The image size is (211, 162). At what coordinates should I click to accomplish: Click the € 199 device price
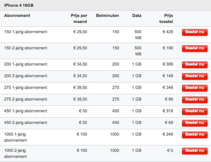coord(168,48)
